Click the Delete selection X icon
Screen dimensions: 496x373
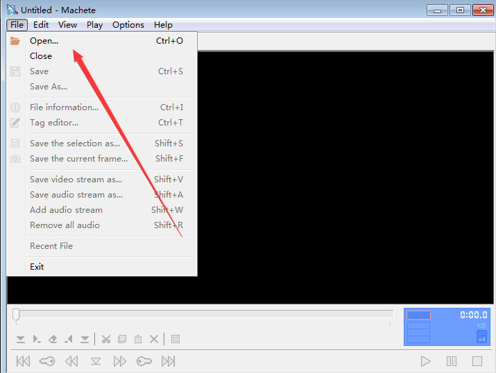tap(154, 339)
